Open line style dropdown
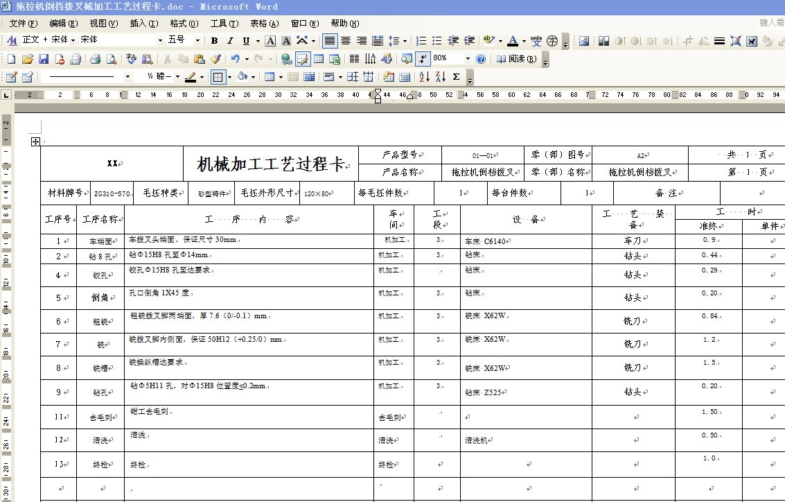This screenshot has width=785, height=502. (x=127, y=77)
